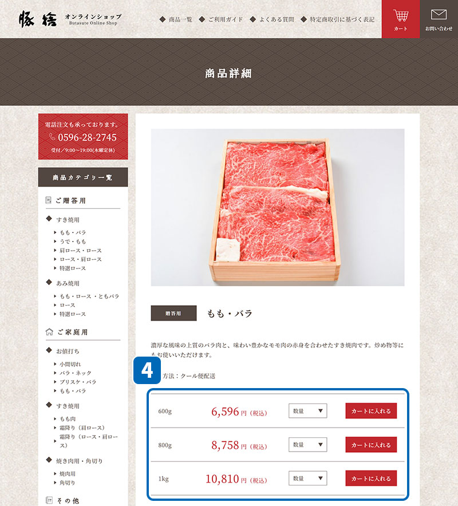Select ブリスケ・バラ under お値打ち
Viewport: 458px width, 506px height.
(x=78, y=382)
